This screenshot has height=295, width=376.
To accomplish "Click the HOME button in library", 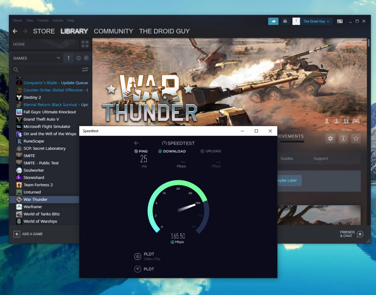I will tap(45, 44).
